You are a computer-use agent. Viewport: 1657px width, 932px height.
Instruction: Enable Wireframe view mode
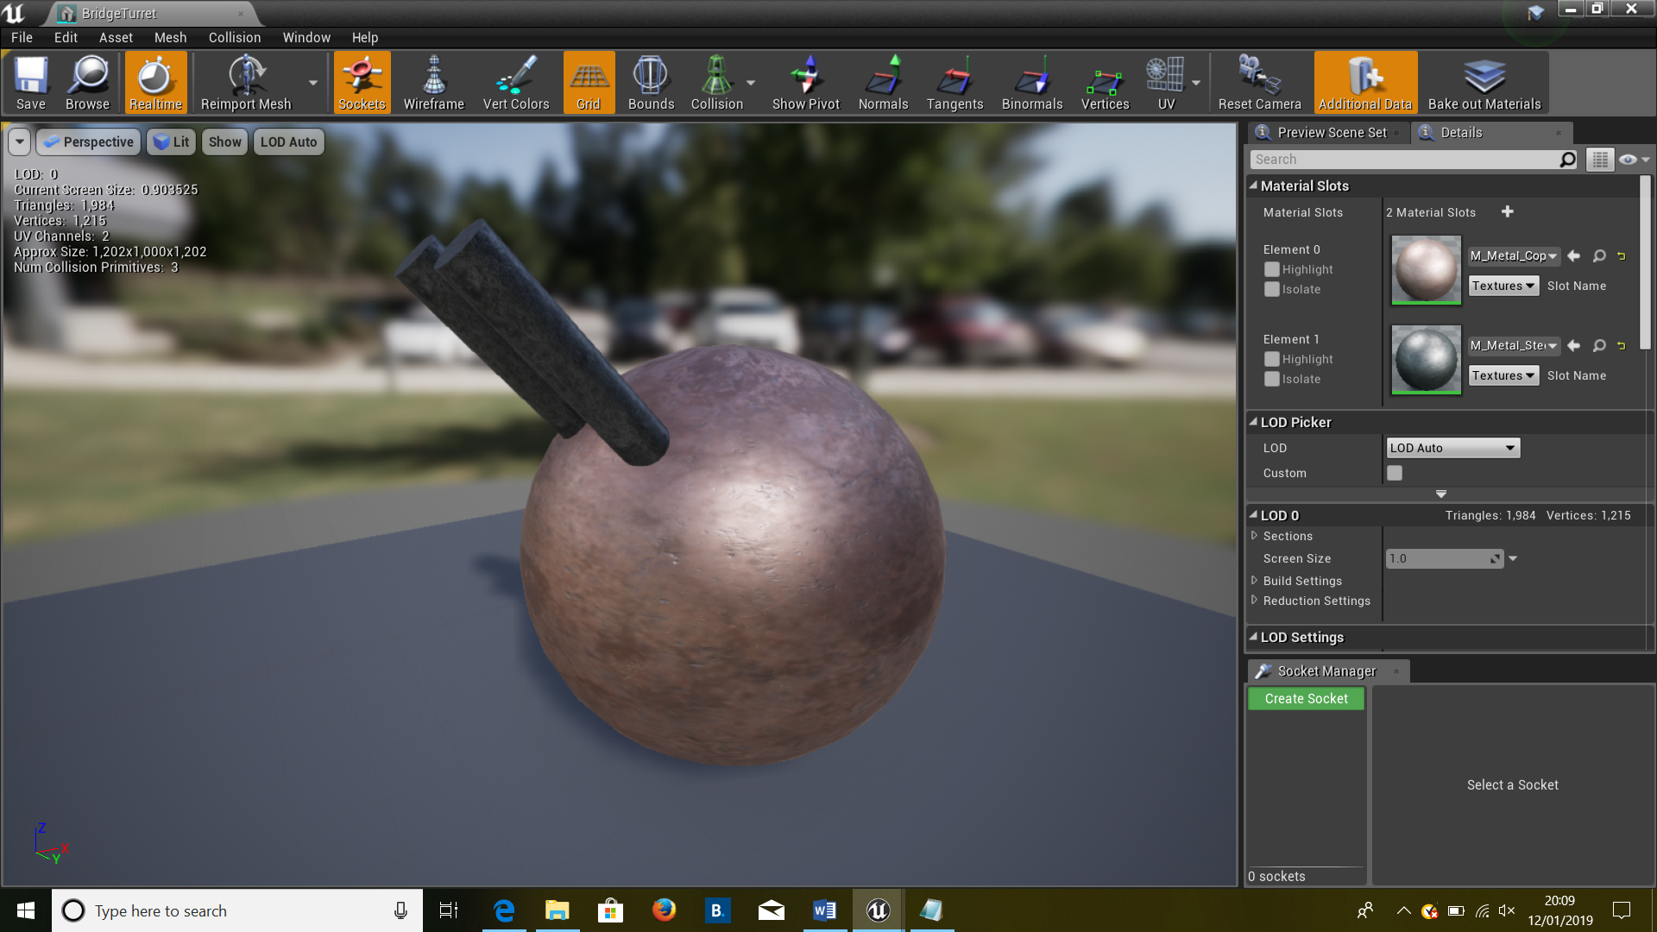point(434,83)
